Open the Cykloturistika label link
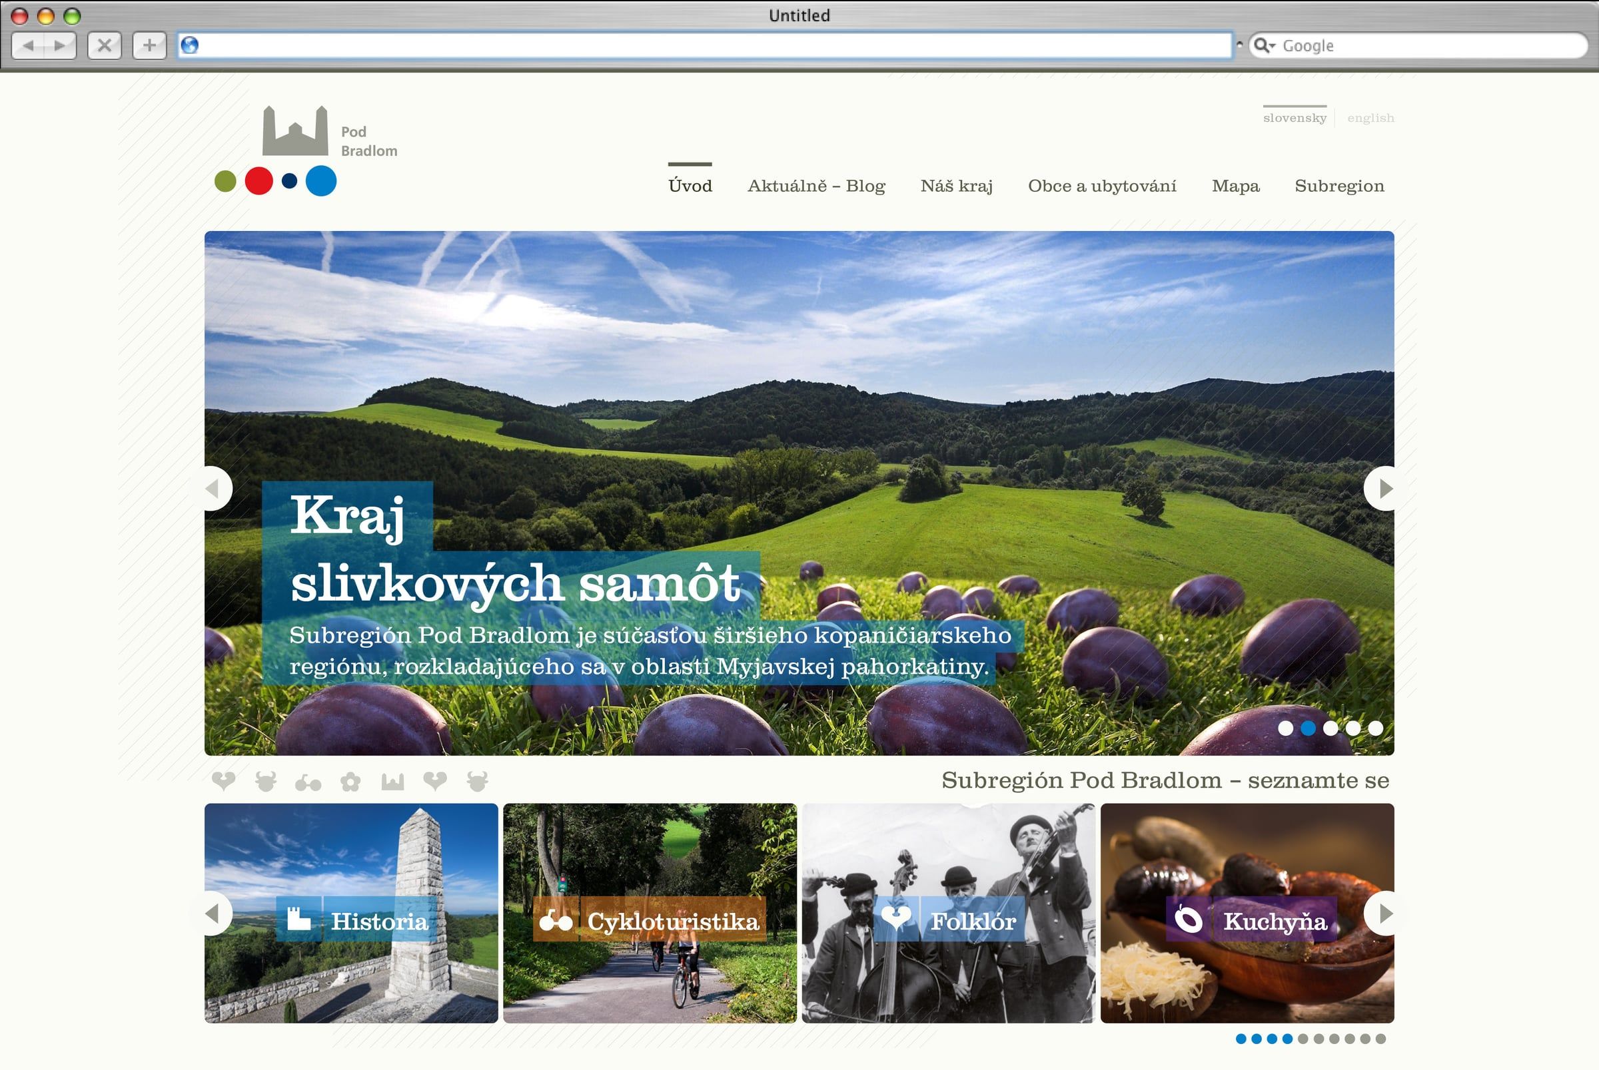The image size is (1599, 1070). 673,922
